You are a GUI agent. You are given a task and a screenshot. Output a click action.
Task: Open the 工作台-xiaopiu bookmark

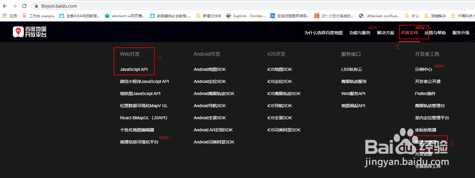(38, 16)
